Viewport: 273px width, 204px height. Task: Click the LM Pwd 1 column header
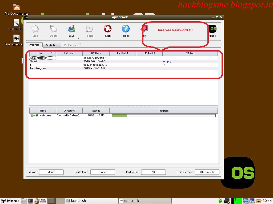click(123, 53)
